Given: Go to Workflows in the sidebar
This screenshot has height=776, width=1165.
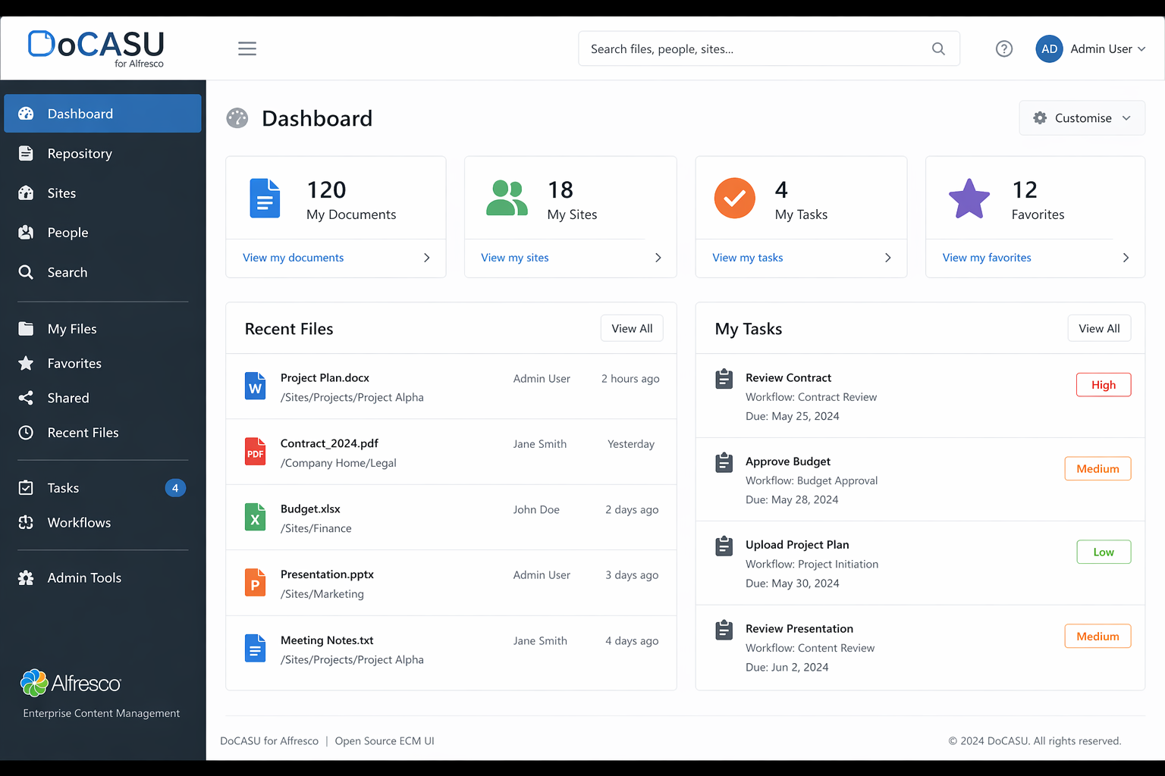Looking at the screenshot, I should pyautogui.click(x=79, y=523).
